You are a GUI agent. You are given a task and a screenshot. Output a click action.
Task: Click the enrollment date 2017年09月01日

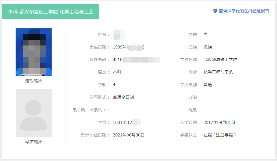(219, 122)
